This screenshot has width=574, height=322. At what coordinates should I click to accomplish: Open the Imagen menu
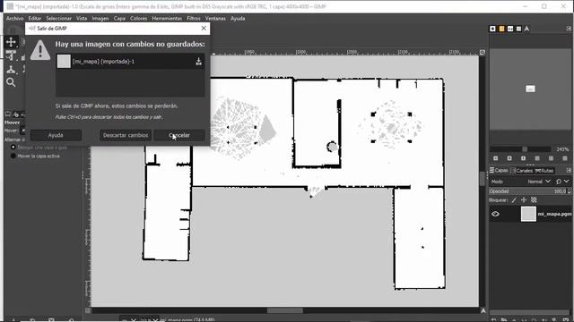100,18
